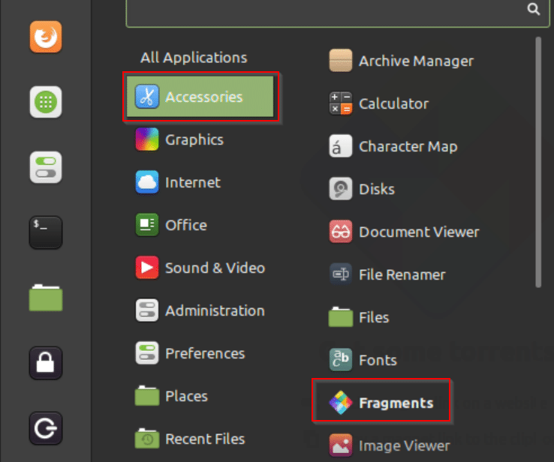
Task: Select the Accessories category
Action: point(200,97)
